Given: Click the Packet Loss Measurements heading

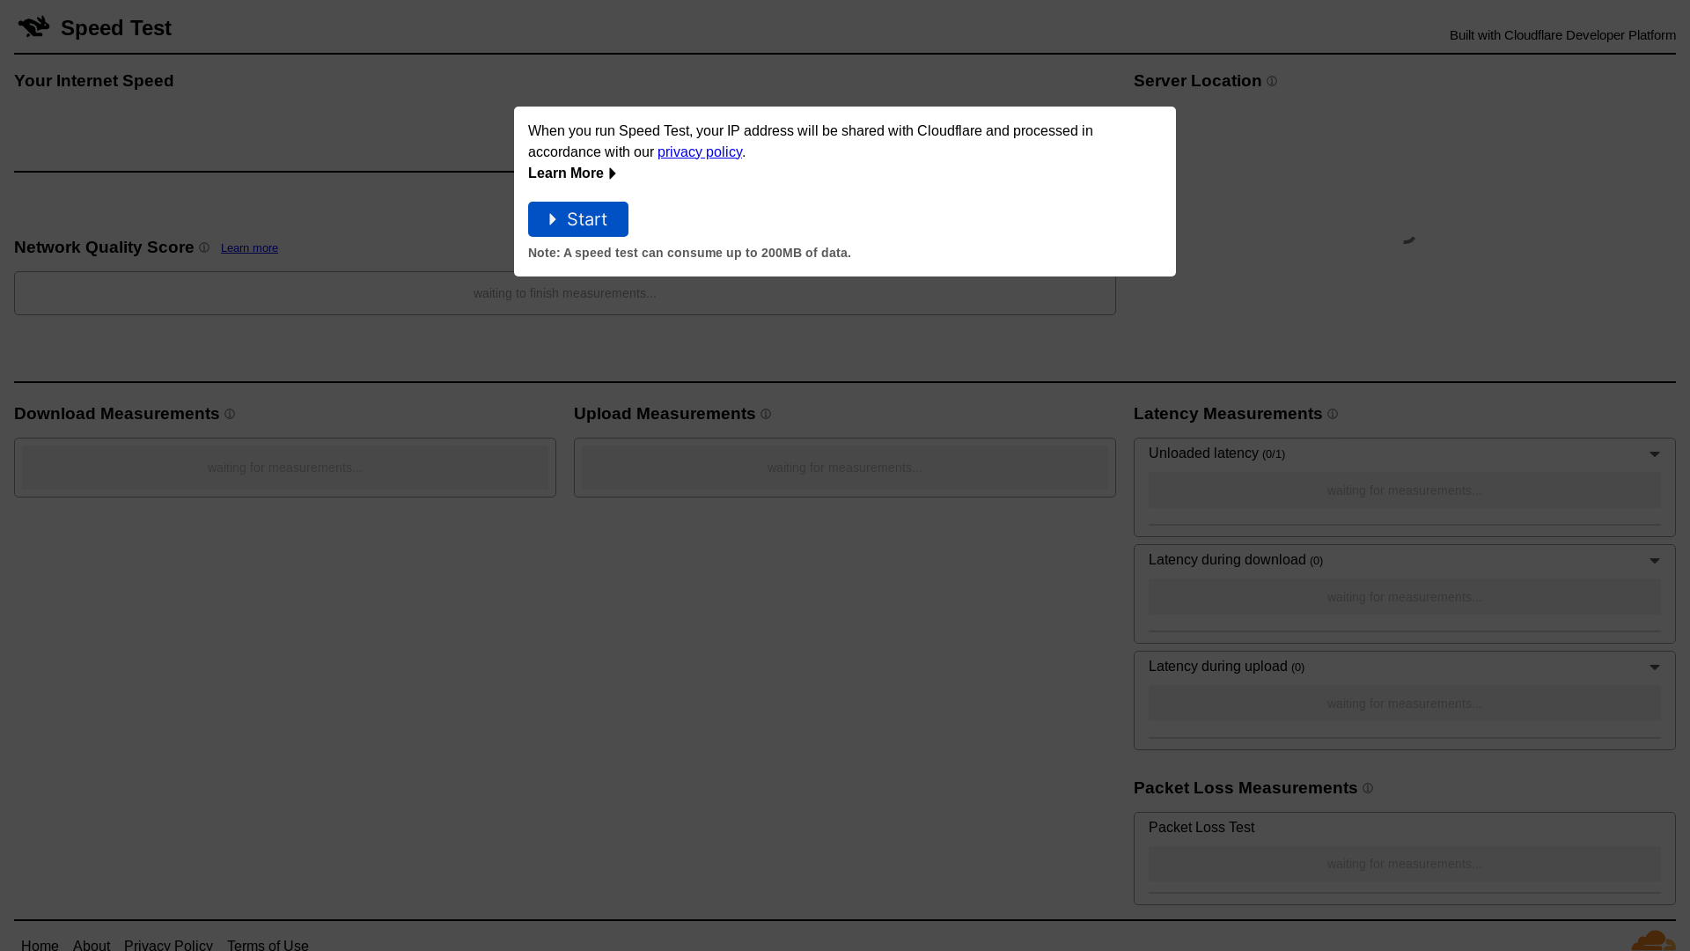Looking at the screenshot, I should coord(1245,788).
